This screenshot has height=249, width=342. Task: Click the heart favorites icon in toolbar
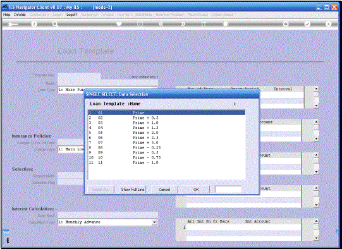(x=119, y=24)
